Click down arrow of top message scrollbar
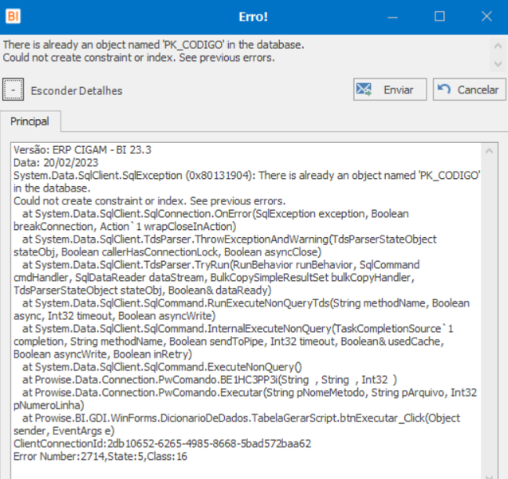The image size is (508, 479). click(498, 64)
